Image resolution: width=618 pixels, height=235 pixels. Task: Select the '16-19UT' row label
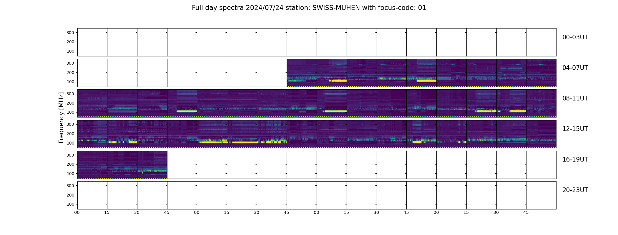(575, 160)
